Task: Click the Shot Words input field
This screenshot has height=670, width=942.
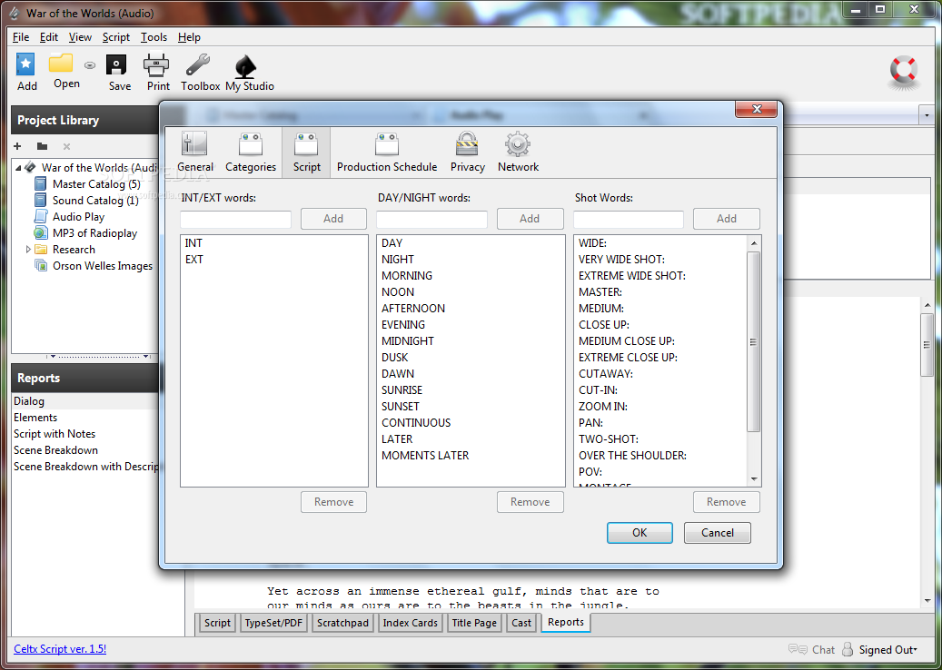Action: point(629,219)
